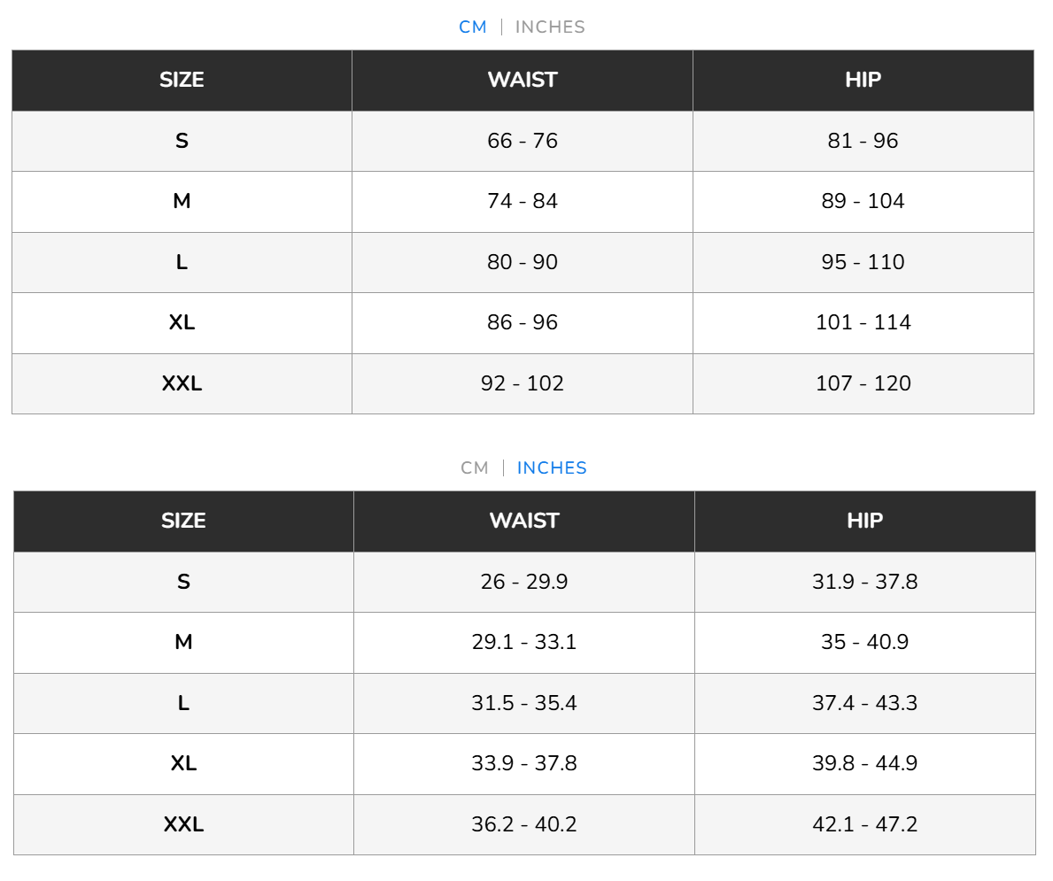Select the hip range 39.8 - 44.9

tap(864, 763)
